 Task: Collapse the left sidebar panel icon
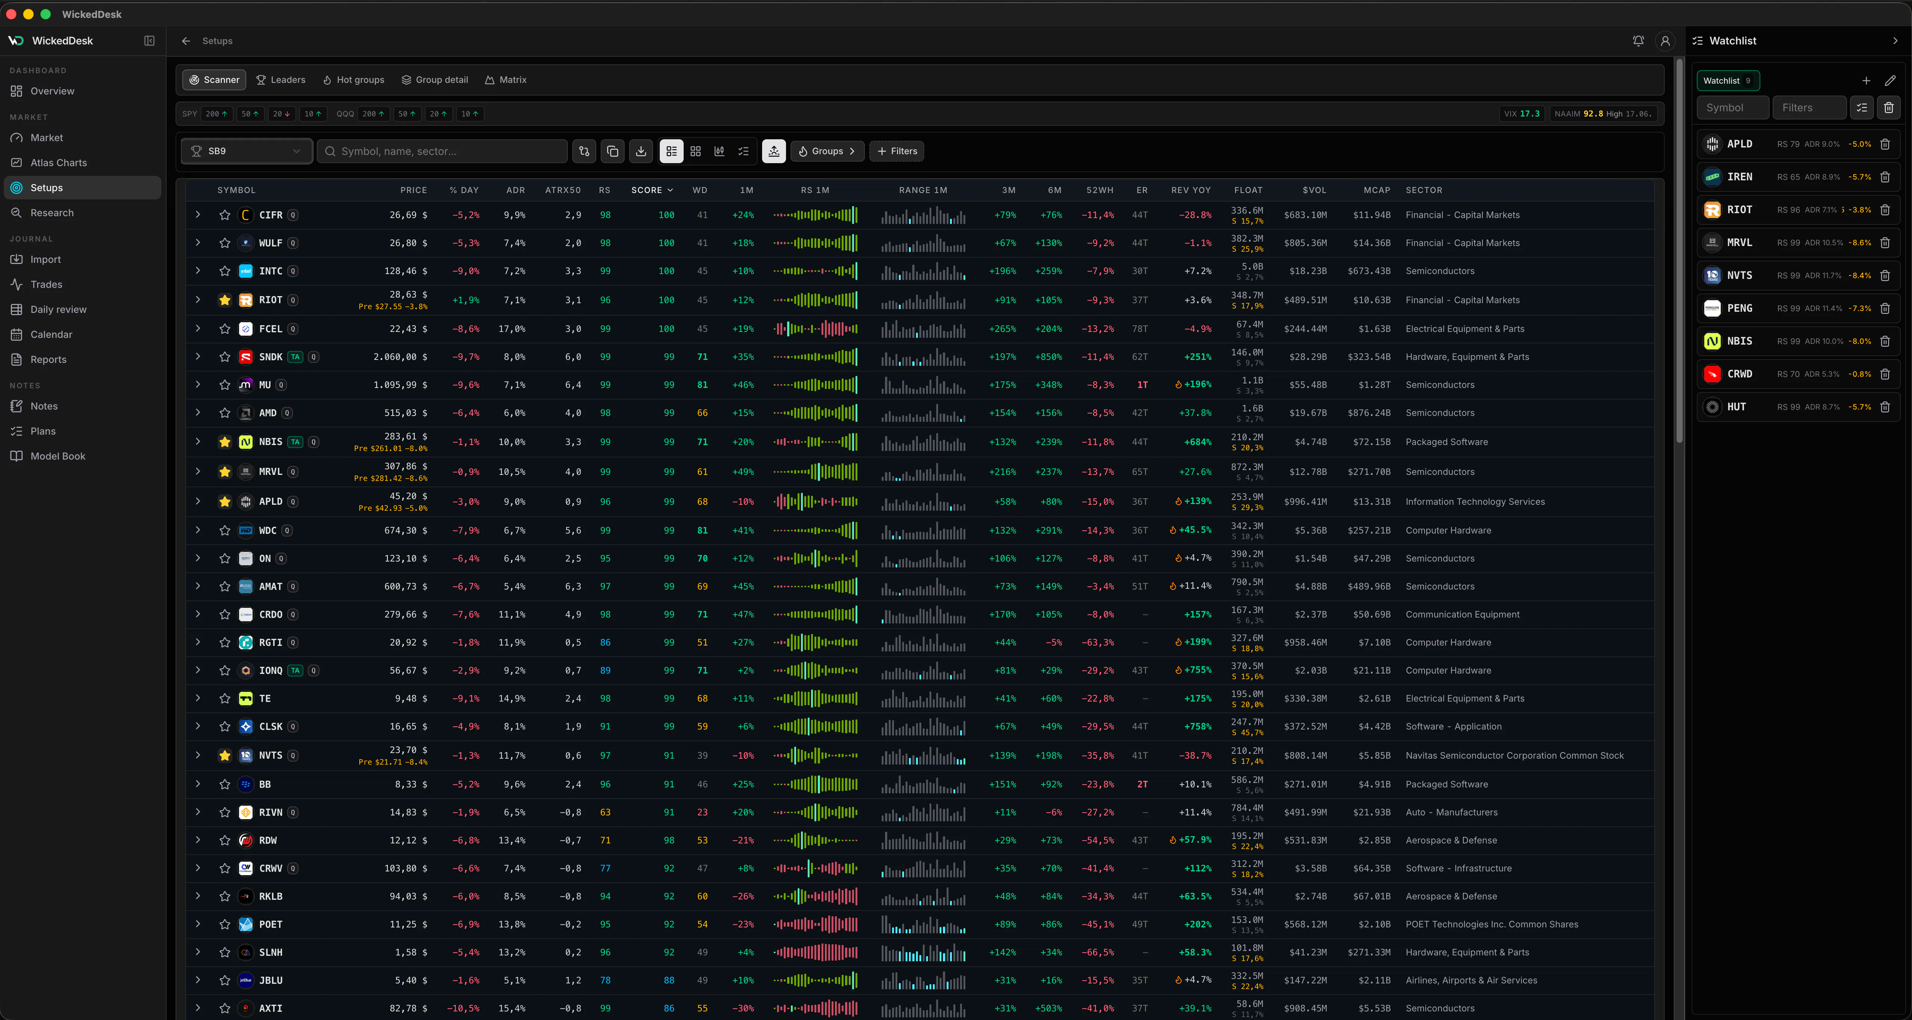point(149,41)
